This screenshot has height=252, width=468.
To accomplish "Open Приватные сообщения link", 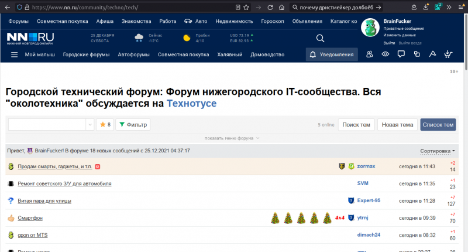I will [404, 29].
